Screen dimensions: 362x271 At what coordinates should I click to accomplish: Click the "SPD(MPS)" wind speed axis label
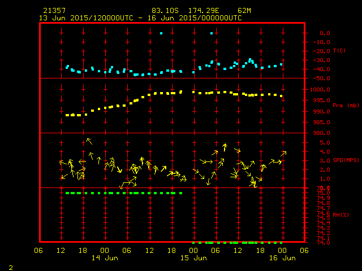pyautogui.click(x=346, y=160)
